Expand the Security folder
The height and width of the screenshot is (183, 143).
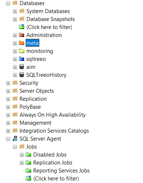point(8,83)
